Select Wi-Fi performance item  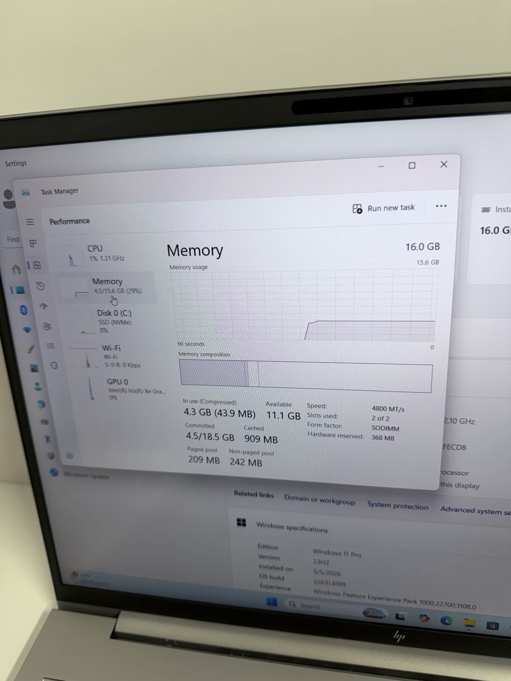coord(114,356)
